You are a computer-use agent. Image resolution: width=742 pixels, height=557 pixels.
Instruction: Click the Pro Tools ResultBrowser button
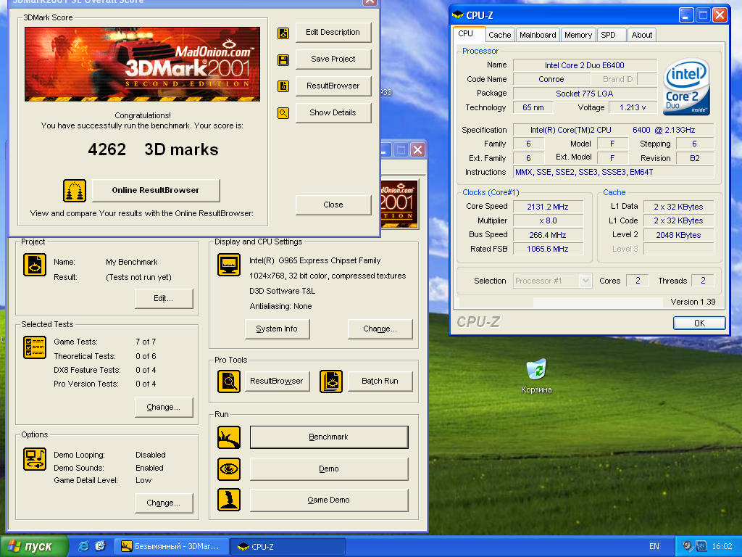tap(278, 381)
